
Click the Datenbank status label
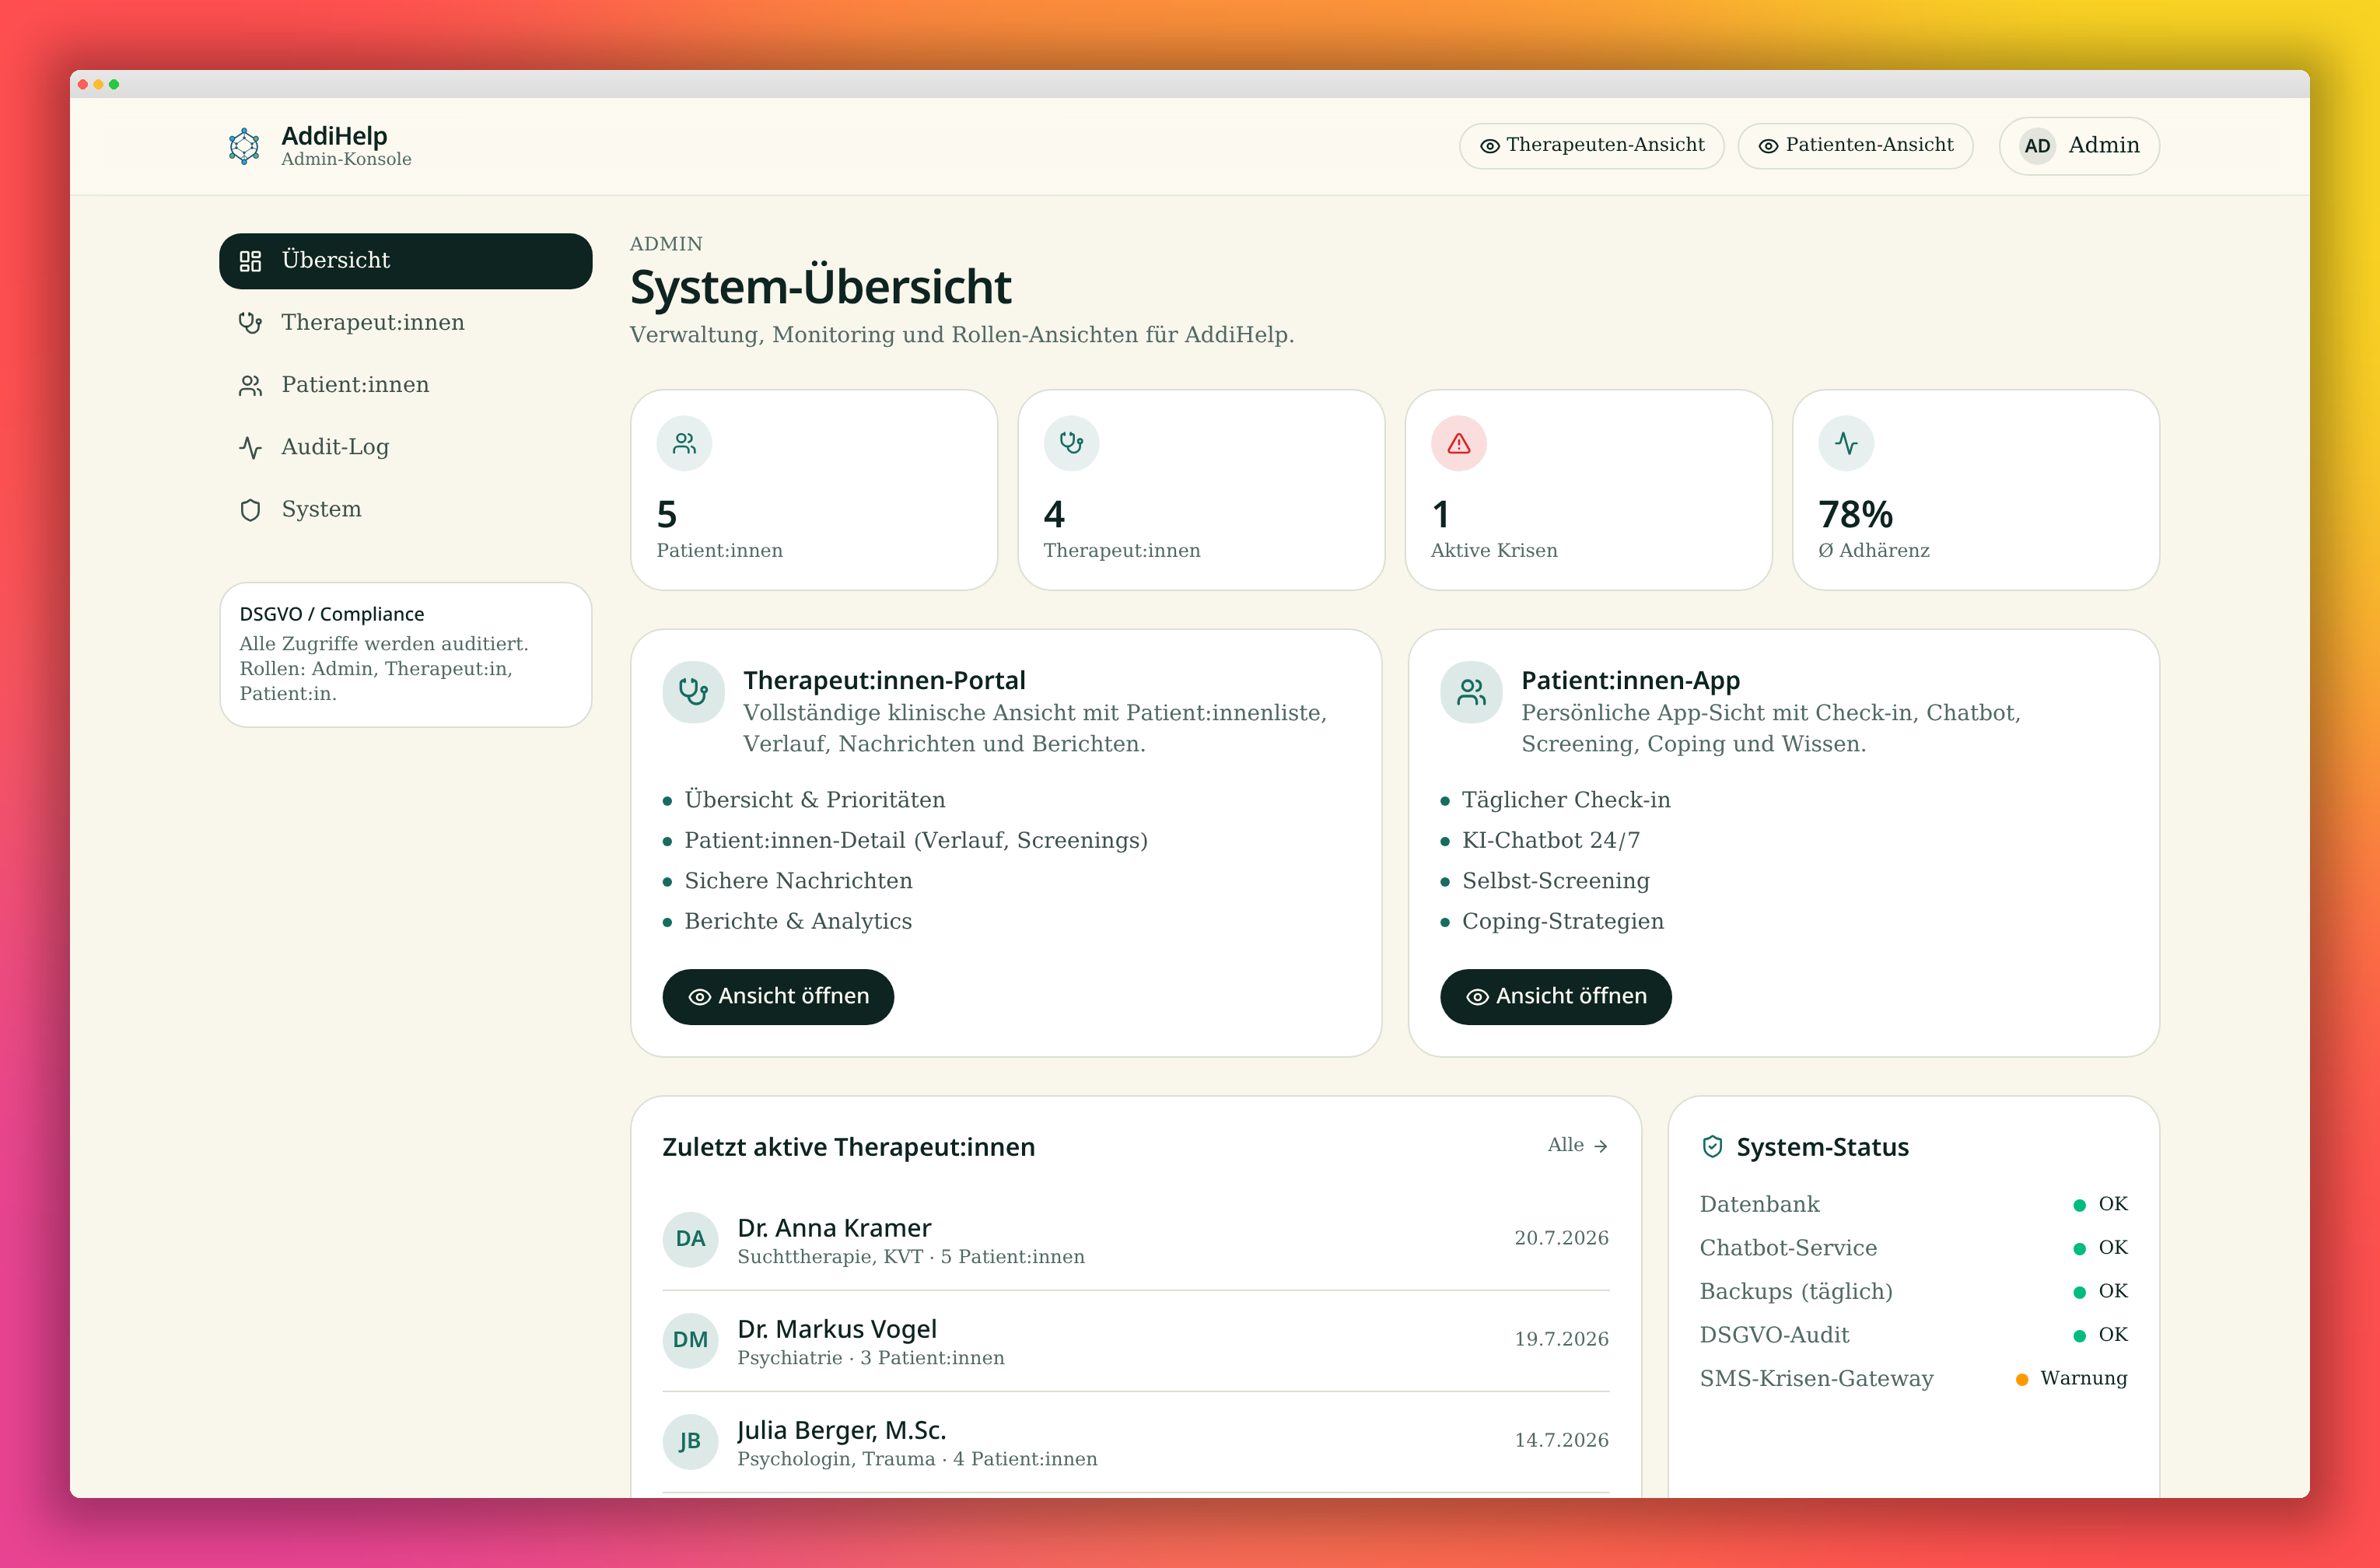point(1759,1205)
